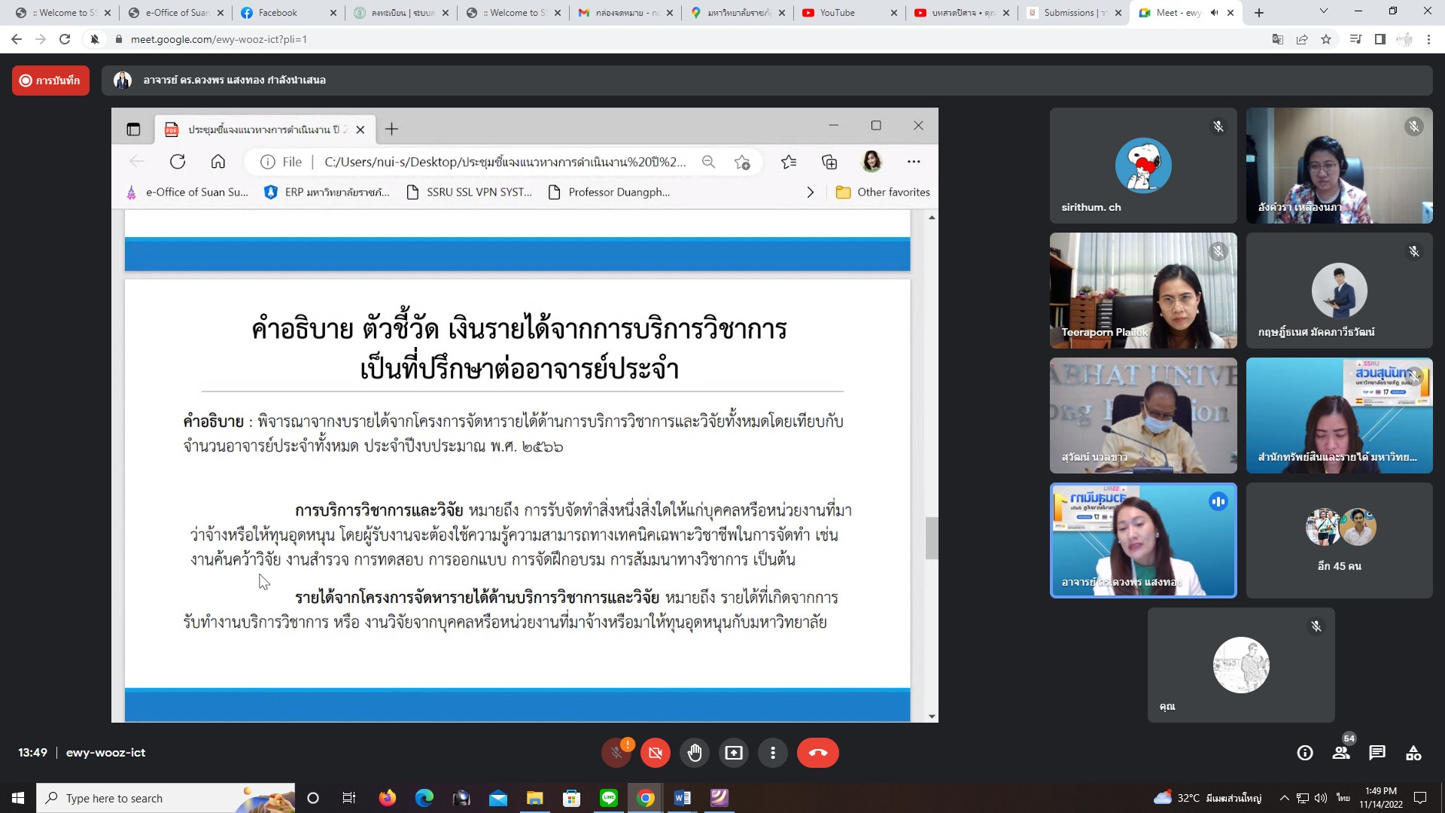This screenshot has height=813, width=1445.
Task: Leave the call with the red hang-up button
Action: pos(817,753)
